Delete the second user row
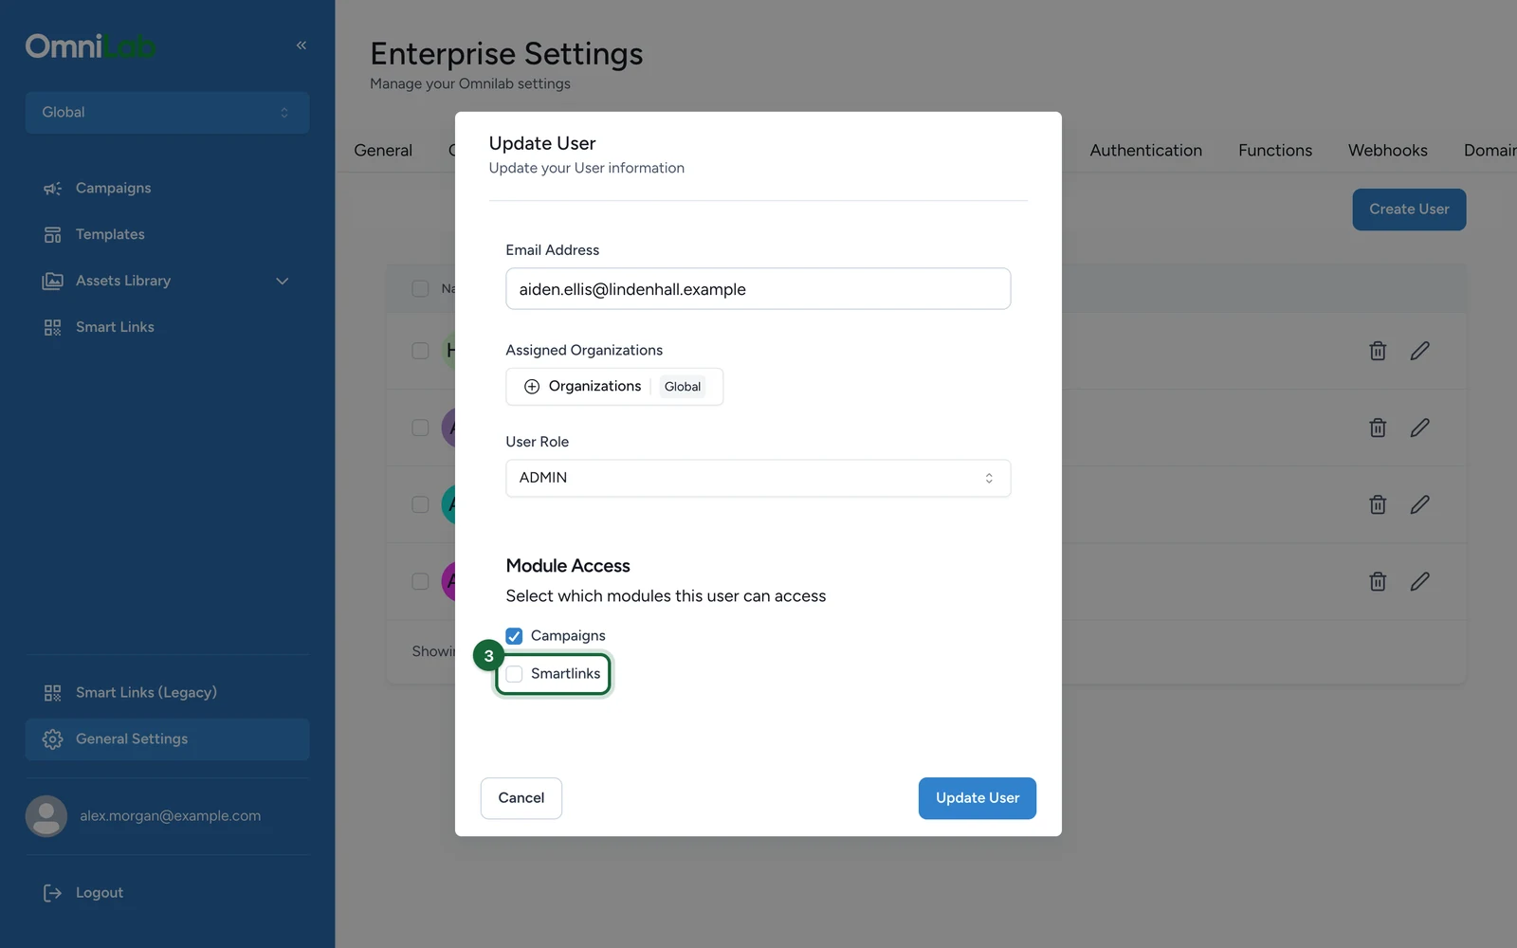 [1378, 428]
